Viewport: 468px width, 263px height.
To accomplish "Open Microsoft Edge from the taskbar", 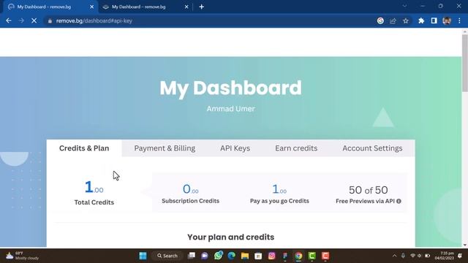I will 231,256.
